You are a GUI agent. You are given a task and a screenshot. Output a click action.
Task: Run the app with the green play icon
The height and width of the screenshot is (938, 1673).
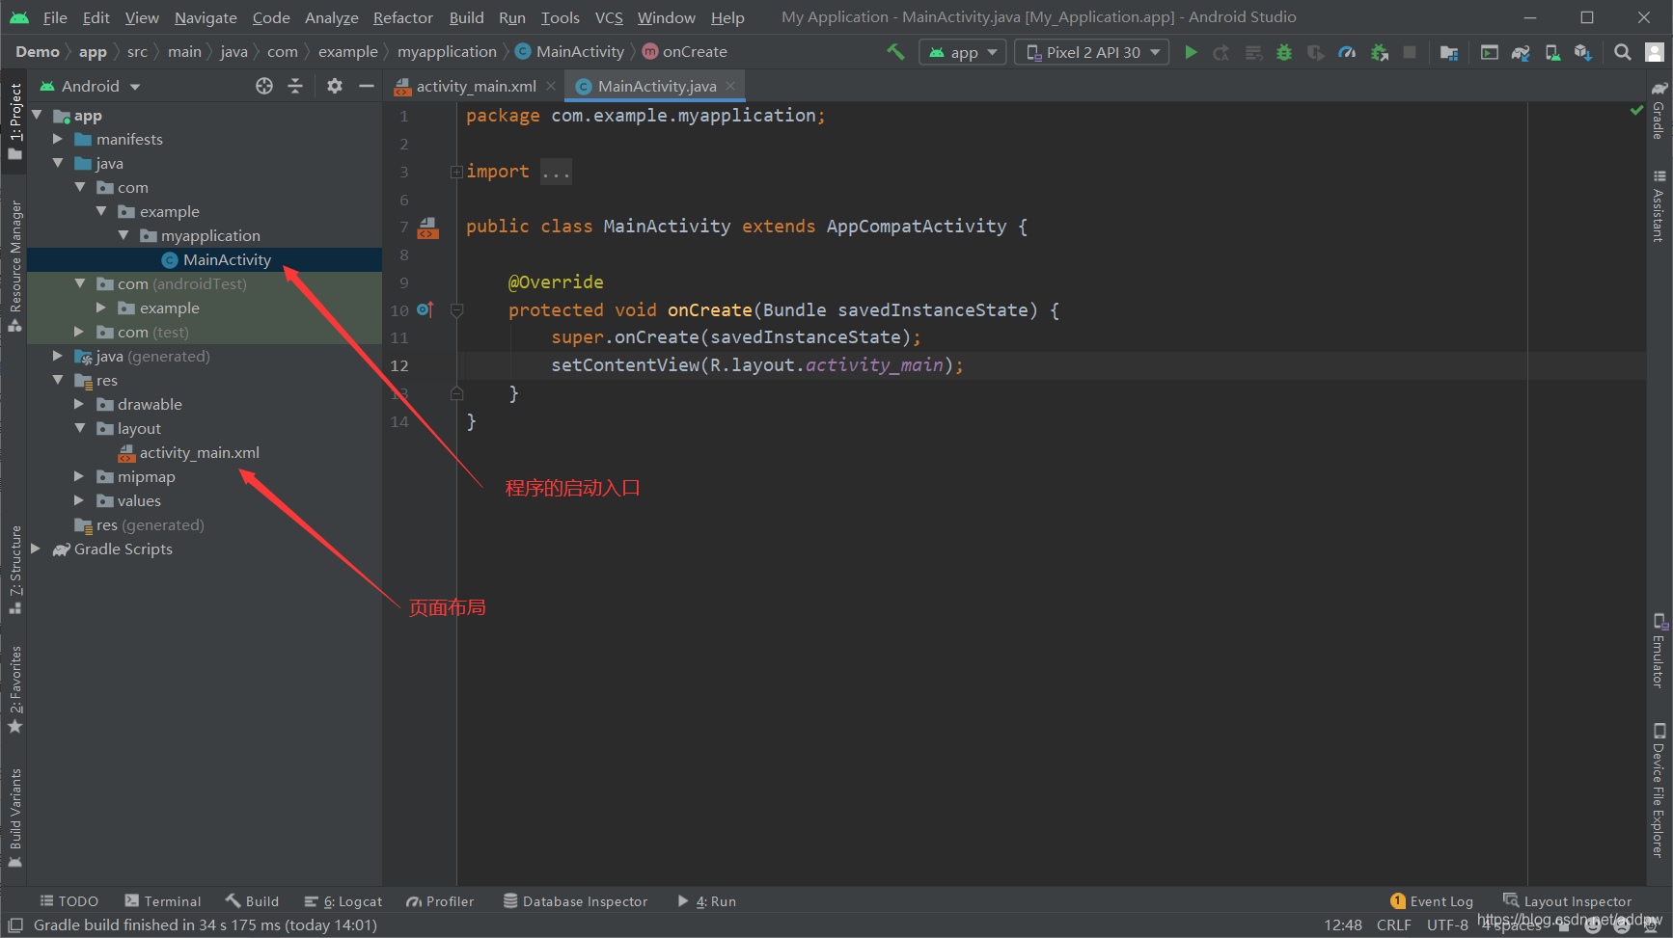point(1191,52)
